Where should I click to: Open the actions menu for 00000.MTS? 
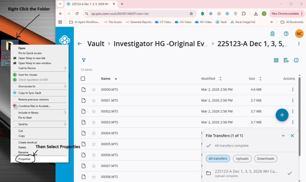[x=293, y=89]
